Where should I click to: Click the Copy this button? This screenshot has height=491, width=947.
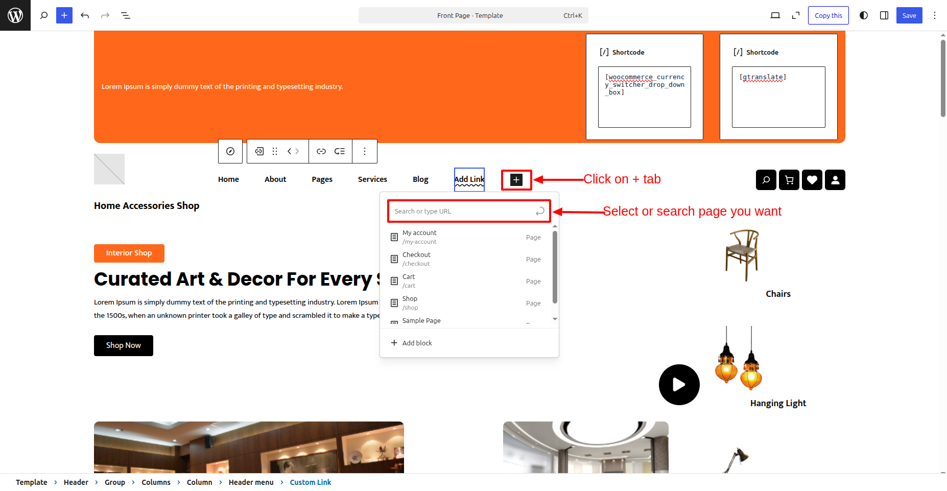coord(828,15)
